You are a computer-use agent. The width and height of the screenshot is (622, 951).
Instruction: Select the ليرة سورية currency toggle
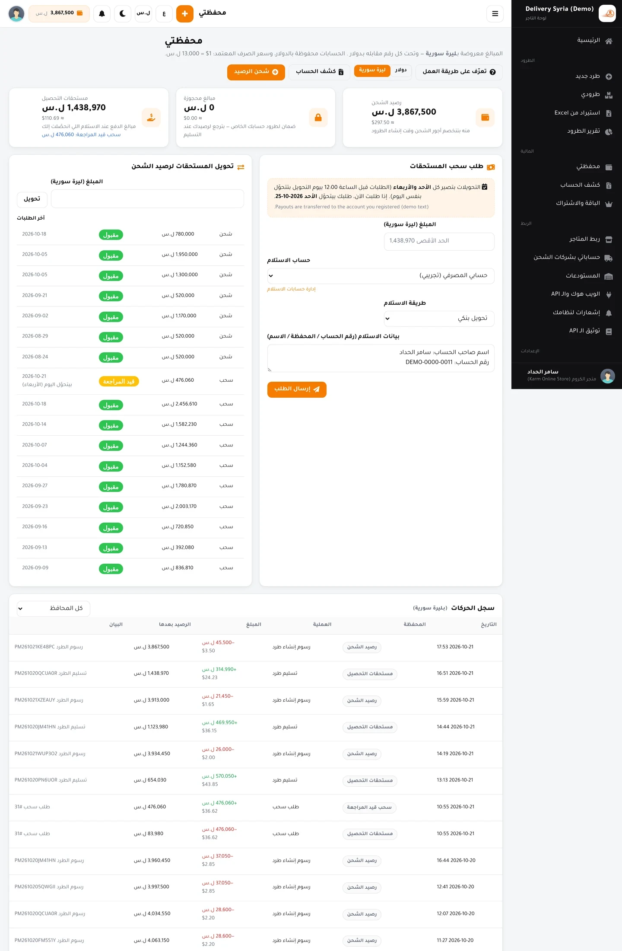(x=372, y=70)
